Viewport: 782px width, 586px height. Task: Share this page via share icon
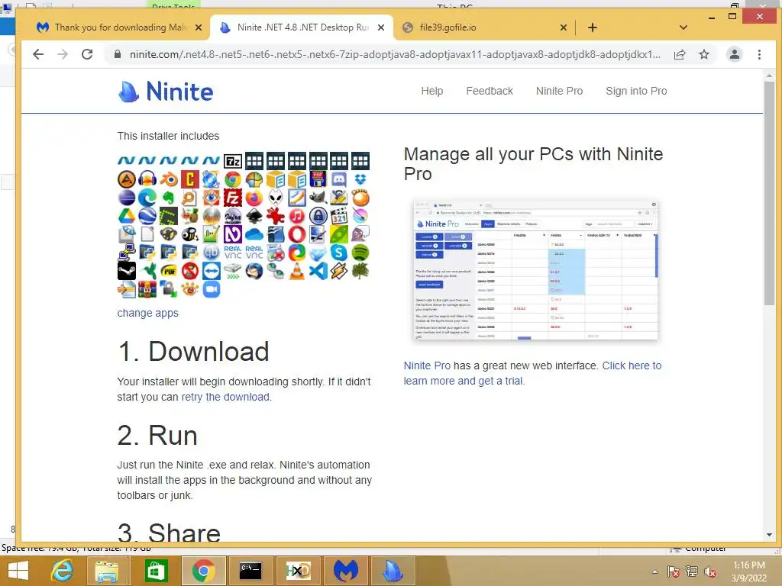click(x=680, y=54)
